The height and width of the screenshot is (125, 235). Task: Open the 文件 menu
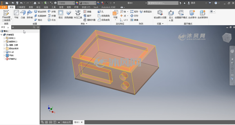click(4, 7)
